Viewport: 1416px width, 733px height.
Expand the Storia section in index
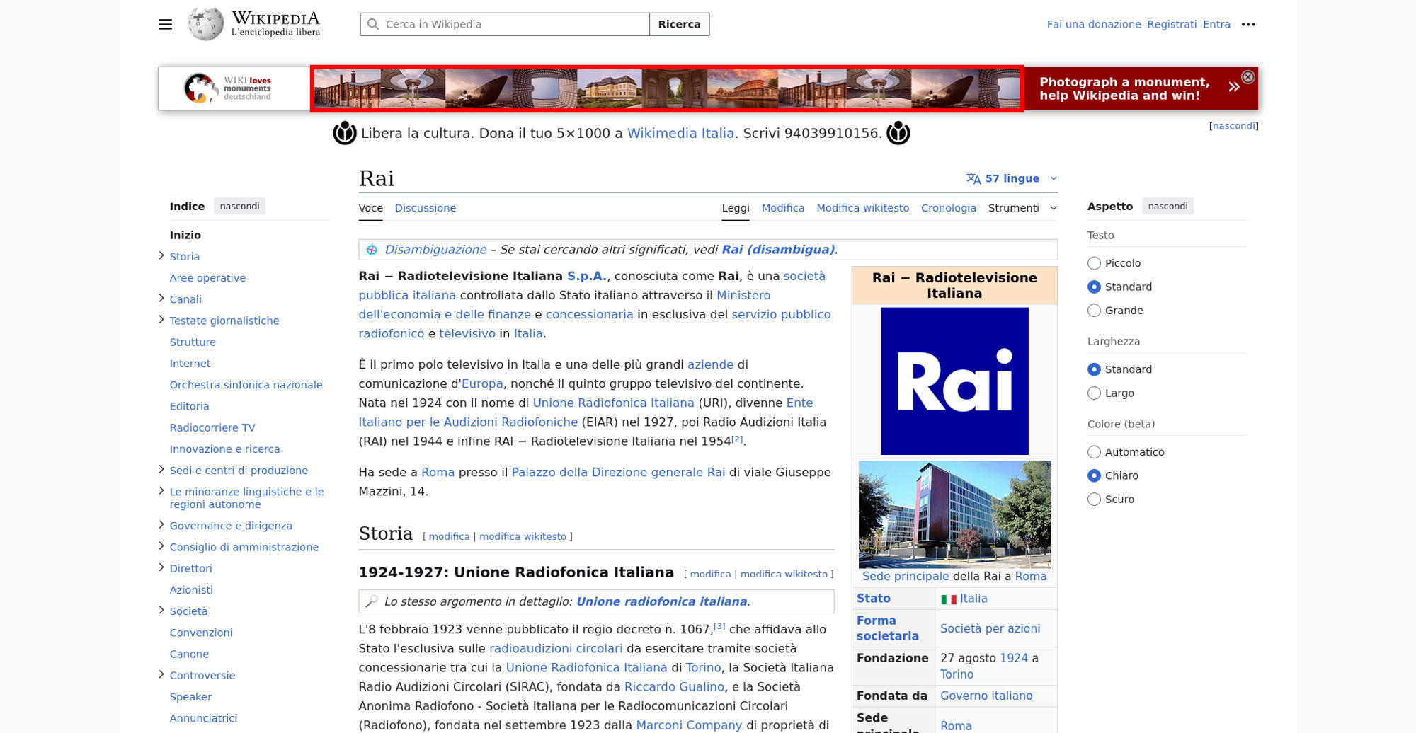click(161, 255)
